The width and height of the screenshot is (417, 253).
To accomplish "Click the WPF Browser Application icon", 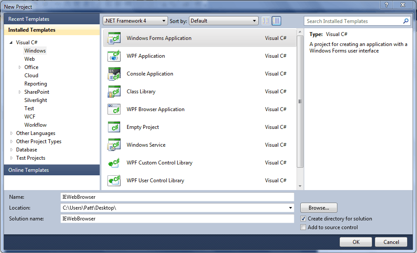I will tap(114, 109).
